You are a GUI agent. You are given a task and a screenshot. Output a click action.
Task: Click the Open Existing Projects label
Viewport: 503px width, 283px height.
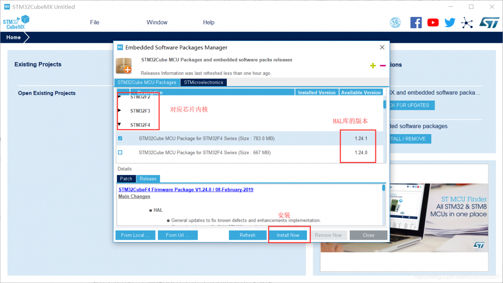click(47, 93)
